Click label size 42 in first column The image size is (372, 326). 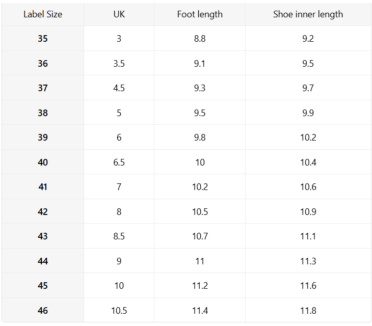(x=43, y=212)
